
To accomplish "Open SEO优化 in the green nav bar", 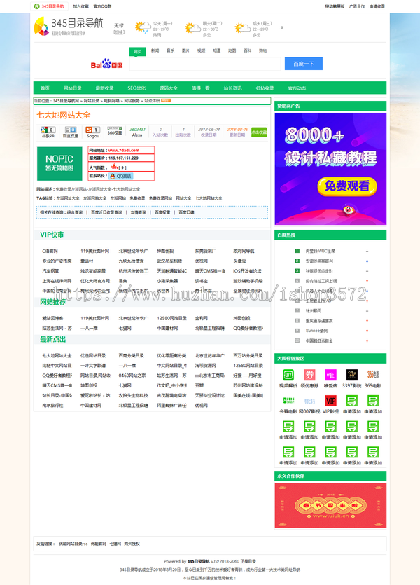I will [136, 88].
